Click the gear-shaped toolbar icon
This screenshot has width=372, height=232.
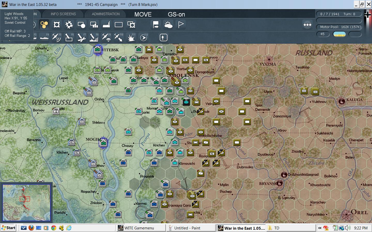coord(69,25)
